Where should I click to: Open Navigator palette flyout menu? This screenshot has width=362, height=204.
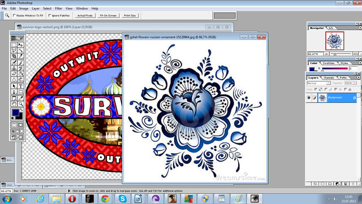pyautogui.click(x=360, y=28)
